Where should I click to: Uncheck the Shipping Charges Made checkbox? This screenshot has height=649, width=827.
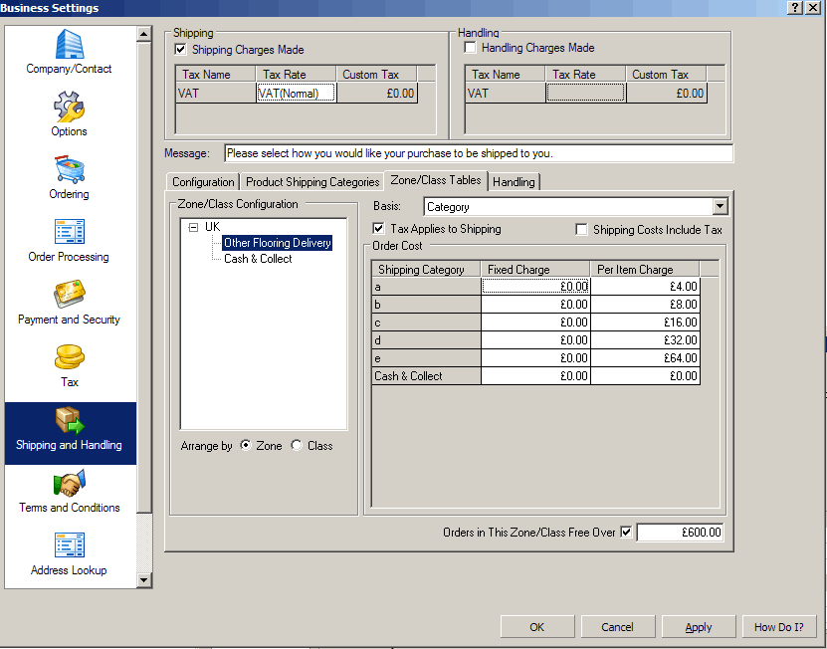point(181,49)
